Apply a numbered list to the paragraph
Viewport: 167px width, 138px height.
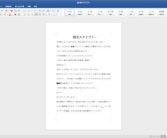pyautogui.click(x=29, y=11)
